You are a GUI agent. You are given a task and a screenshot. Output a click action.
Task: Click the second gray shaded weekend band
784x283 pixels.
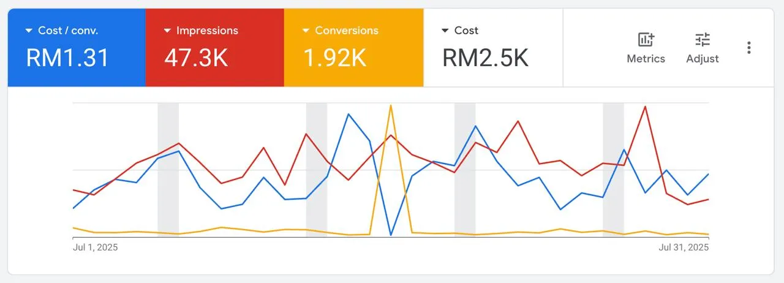(x=317, y=170)
